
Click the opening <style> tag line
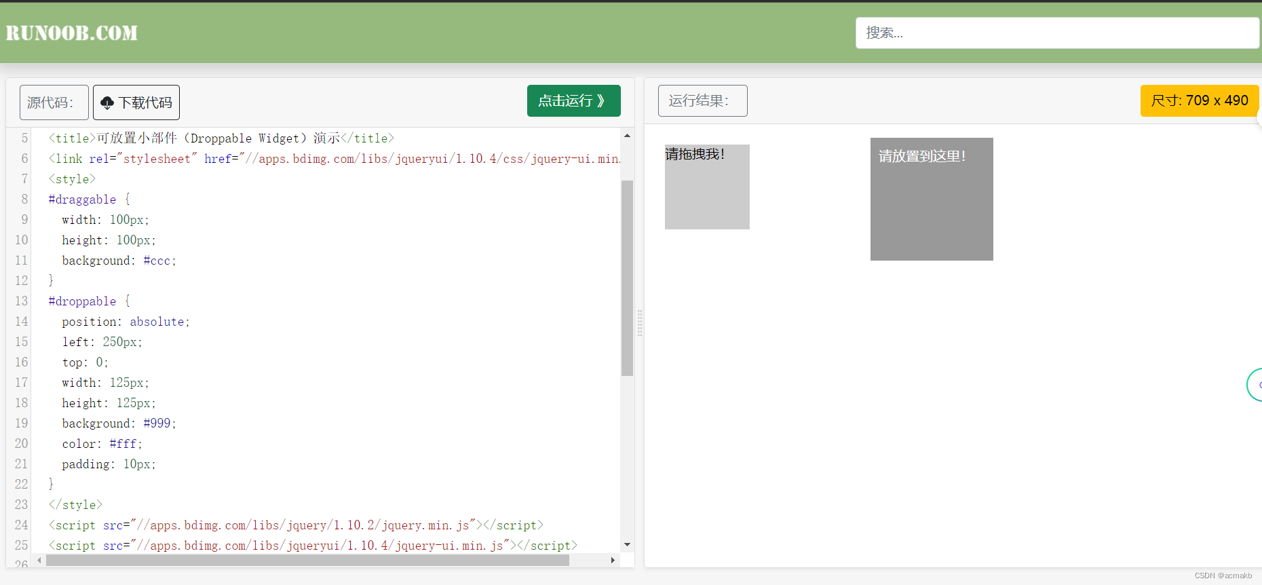coord(72,178)
